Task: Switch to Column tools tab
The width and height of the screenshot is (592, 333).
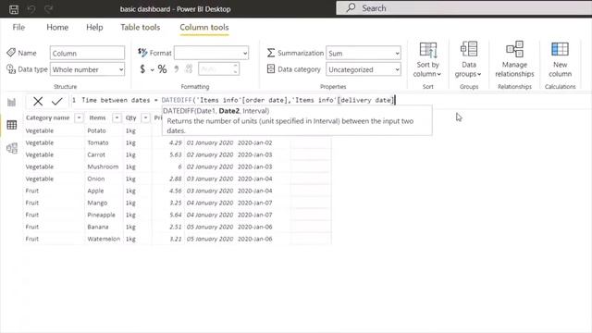Action: tap(204, 27)
